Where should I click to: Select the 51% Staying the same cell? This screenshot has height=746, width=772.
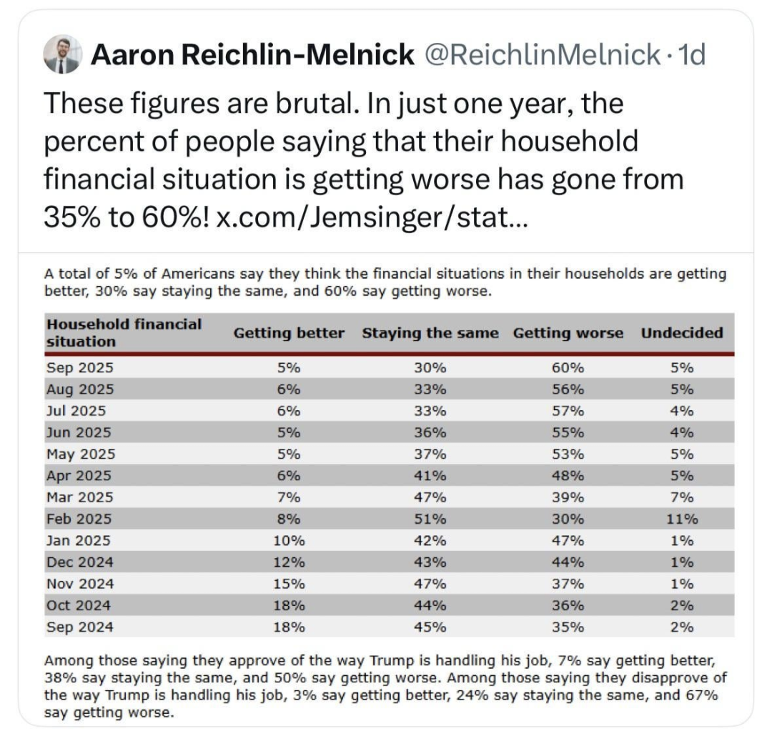click(430, 518)
